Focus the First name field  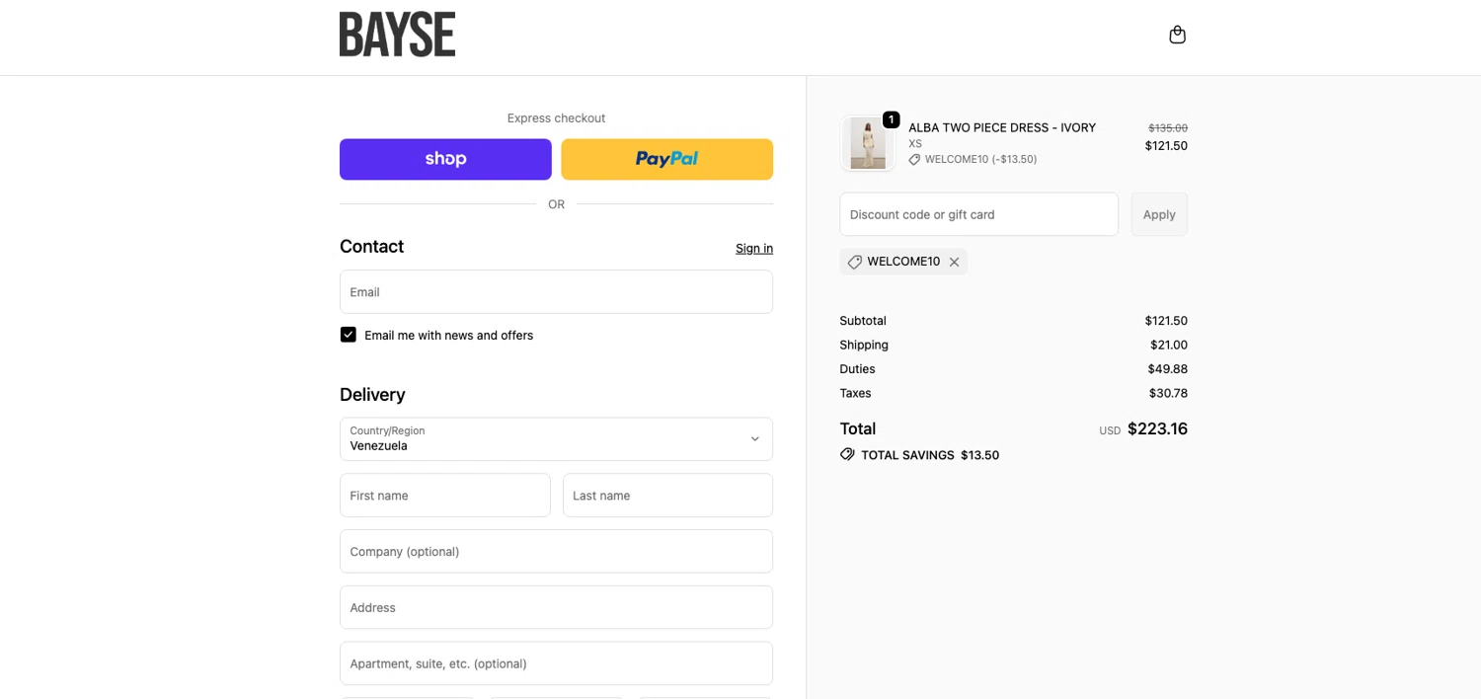tap(445, 496)
